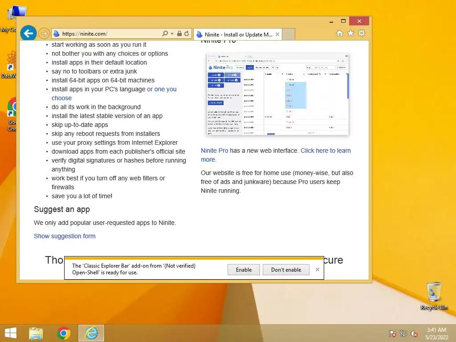Open the Favorites star icon

[351, 33]
